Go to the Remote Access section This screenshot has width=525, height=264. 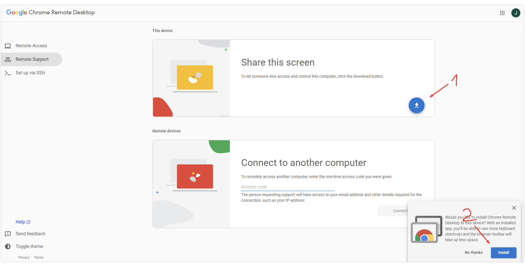click(x=31, y=46)
